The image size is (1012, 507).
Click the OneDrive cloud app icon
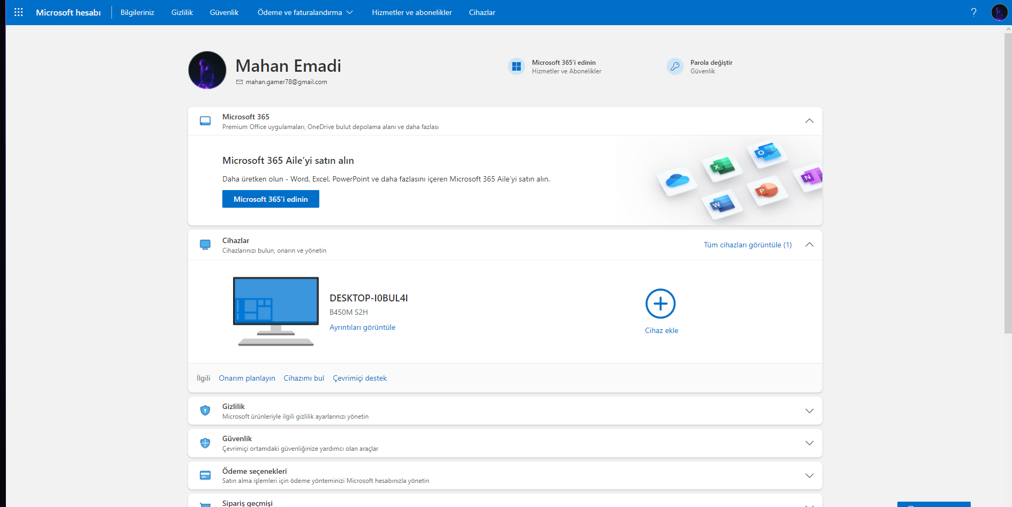point(677,180)
